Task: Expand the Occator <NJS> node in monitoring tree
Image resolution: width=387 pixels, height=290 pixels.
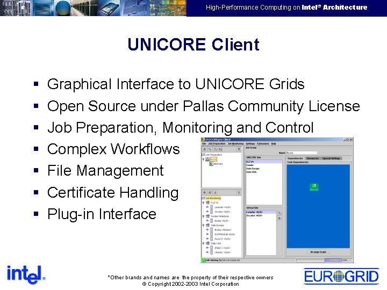Action: point(207,212)
